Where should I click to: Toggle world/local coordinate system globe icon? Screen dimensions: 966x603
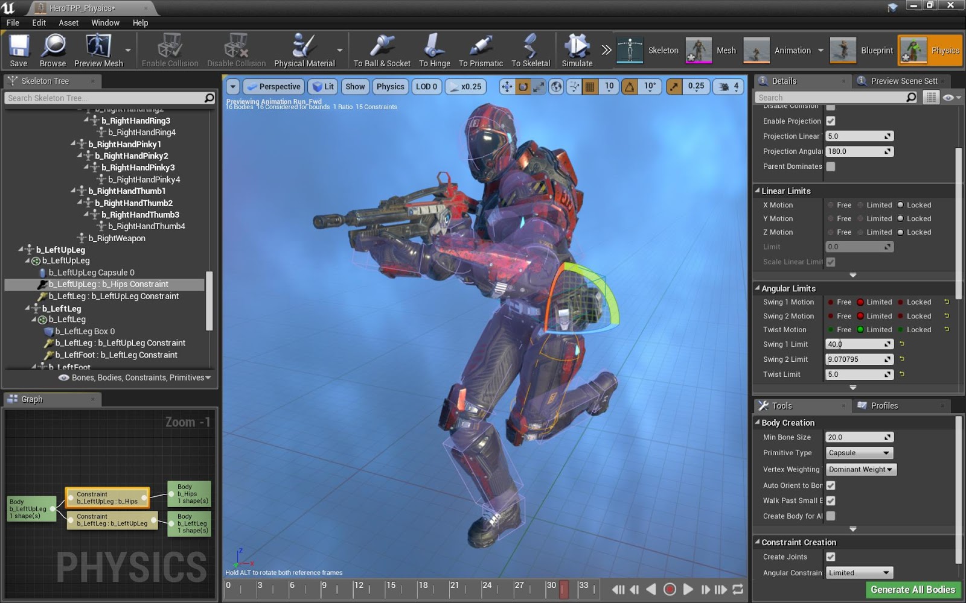[x=556, y=87]
